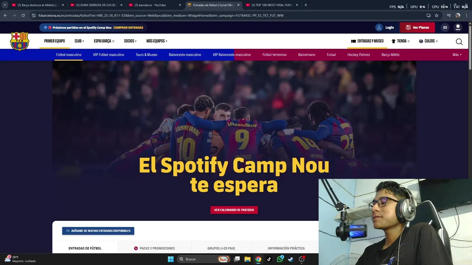
Task: Select the Barça Atlètic tab
Action: [391, 55]
